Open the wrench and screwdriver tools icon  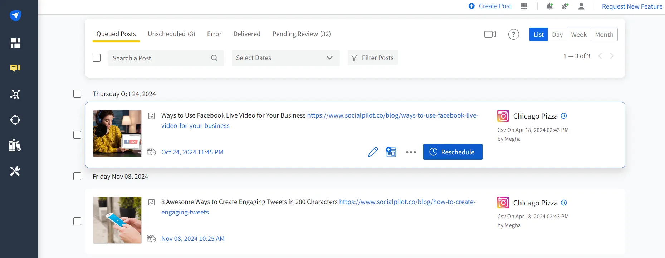coord(15,171)
